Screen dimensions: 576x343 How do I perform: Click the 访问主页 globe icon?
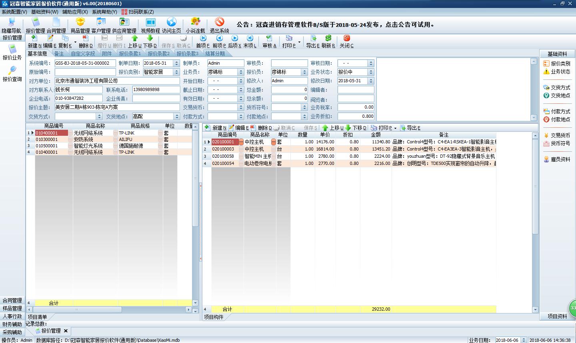coord(172,25)
